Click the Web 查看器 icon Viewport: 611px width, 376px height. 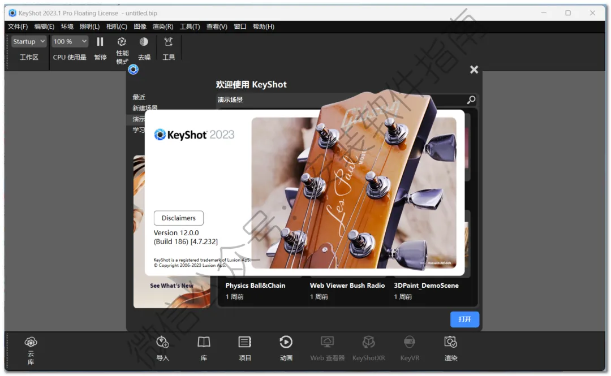[x=328, y=342]
